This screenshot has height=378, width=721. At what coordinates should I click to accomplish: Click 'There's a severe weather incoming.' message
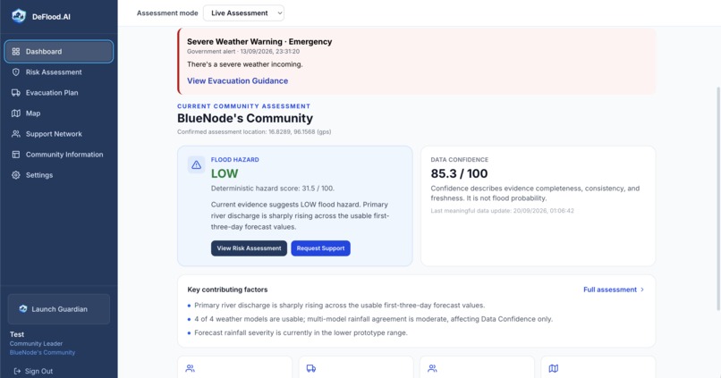(x=244, y=64)
